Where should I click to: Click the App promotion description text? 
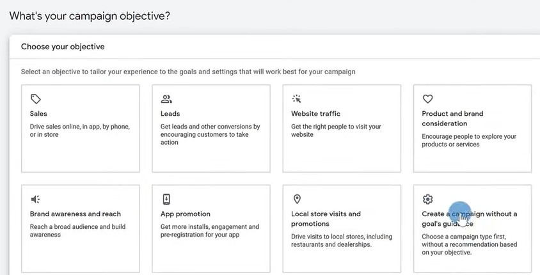(210, 231)
